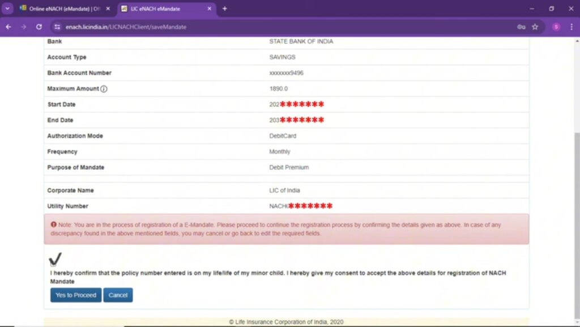Reload the LIC eNACH page
This screenshot has height=327, width=580.
[39, 27]
